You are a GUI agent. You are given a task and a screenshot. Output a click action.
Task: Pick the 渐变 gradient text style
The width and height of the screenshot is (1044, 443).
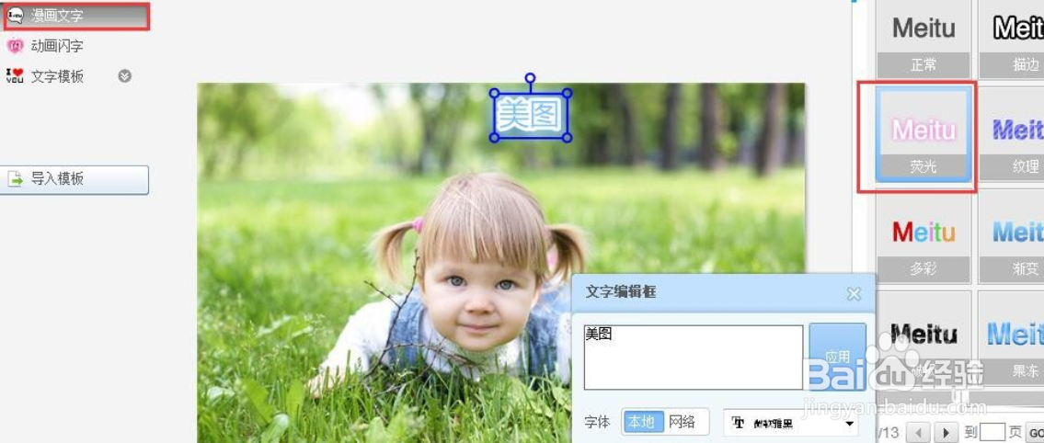pos(1012,237)
